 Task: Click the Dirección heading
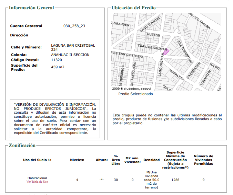(x=19, y=35)
